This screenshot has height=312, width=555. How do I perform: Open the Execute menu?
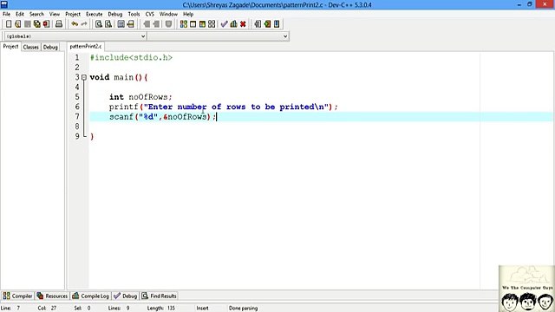point(95,14)
